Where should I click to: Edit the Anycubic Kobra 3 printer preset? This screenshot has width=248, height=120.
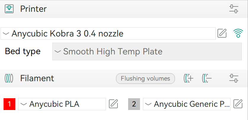click(x=222, y=34)
